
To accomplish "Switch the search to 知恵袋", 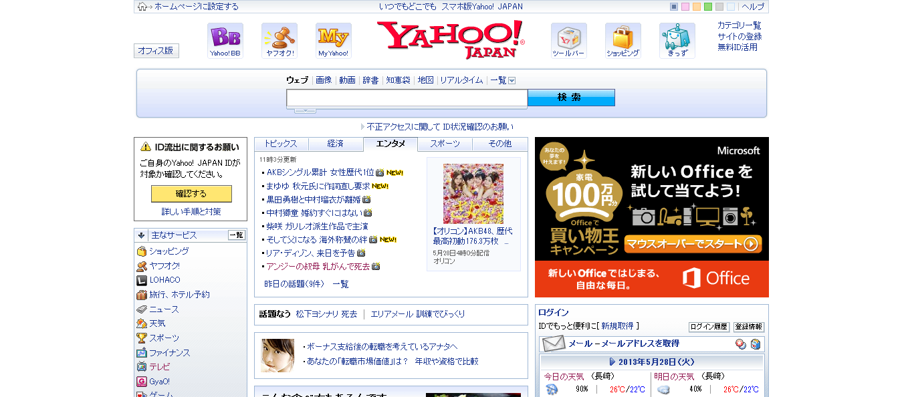I will tap(398, 80).
